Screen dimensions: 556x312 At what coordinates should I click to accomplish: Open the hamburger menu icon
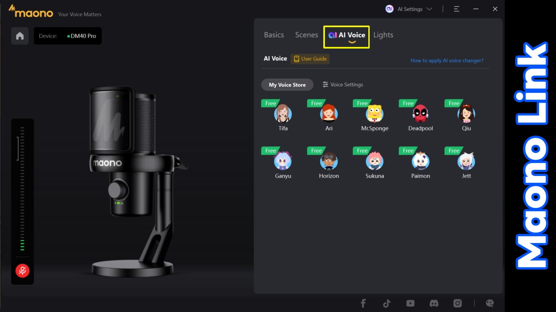click(457, 9)
